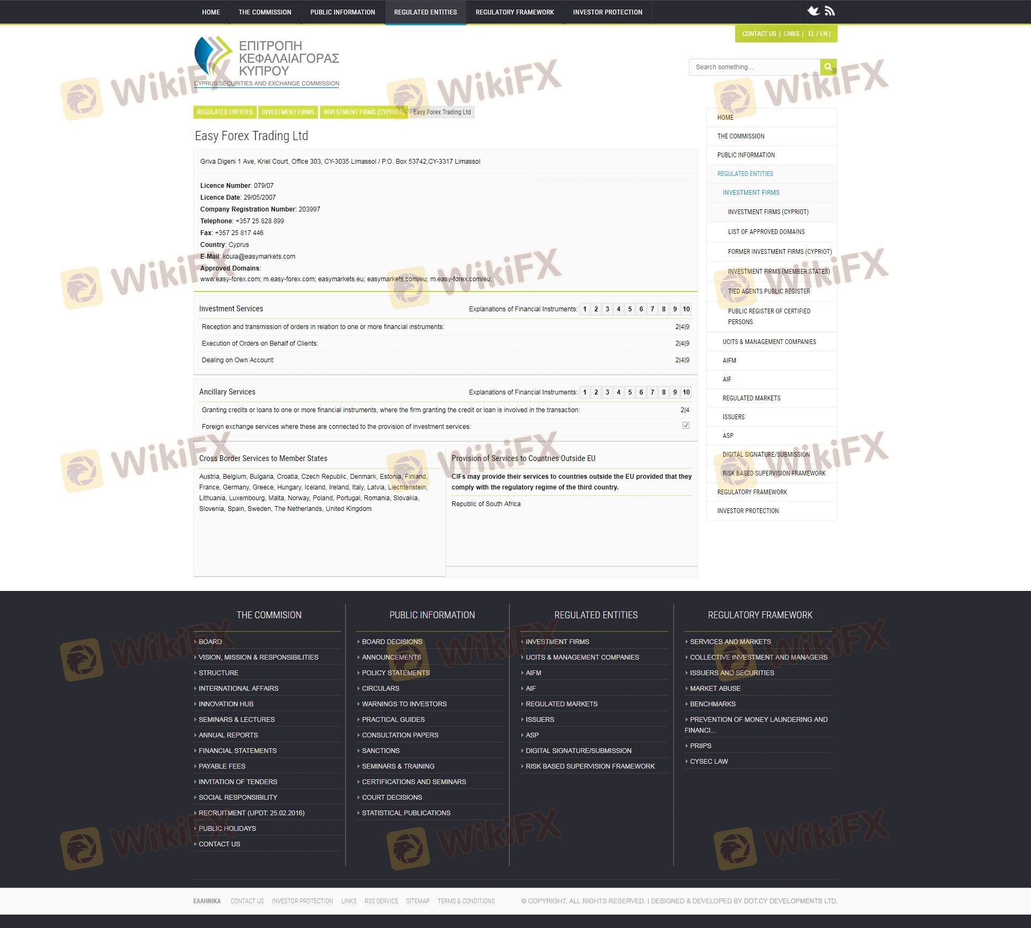The width and height of the screenshot is (1031, 928).
Task: Click the Search something input field
Action: (x=754, y=67)
